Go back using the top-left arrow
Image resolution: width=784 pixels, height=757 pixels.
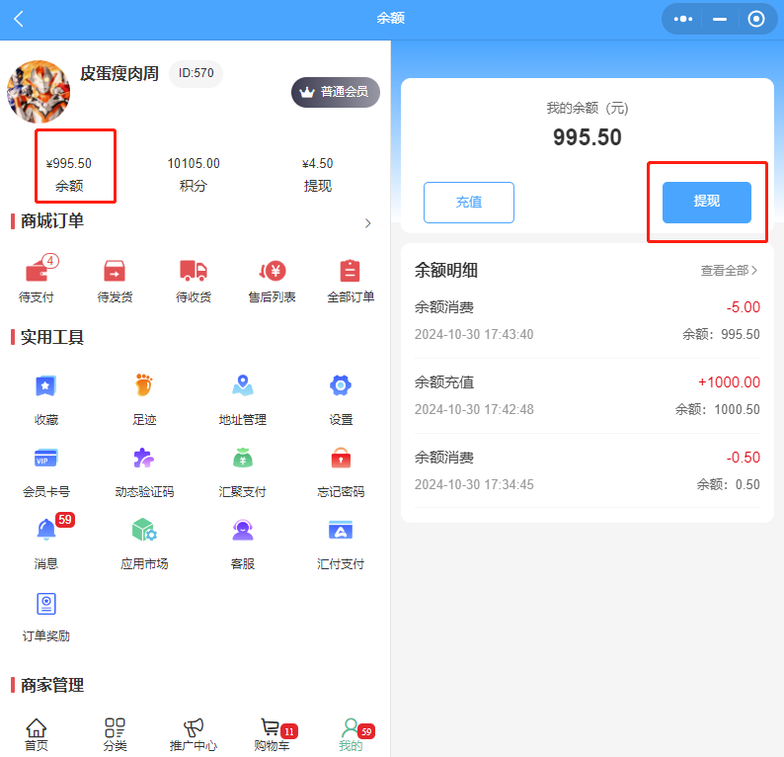click(x=19, y=19)
